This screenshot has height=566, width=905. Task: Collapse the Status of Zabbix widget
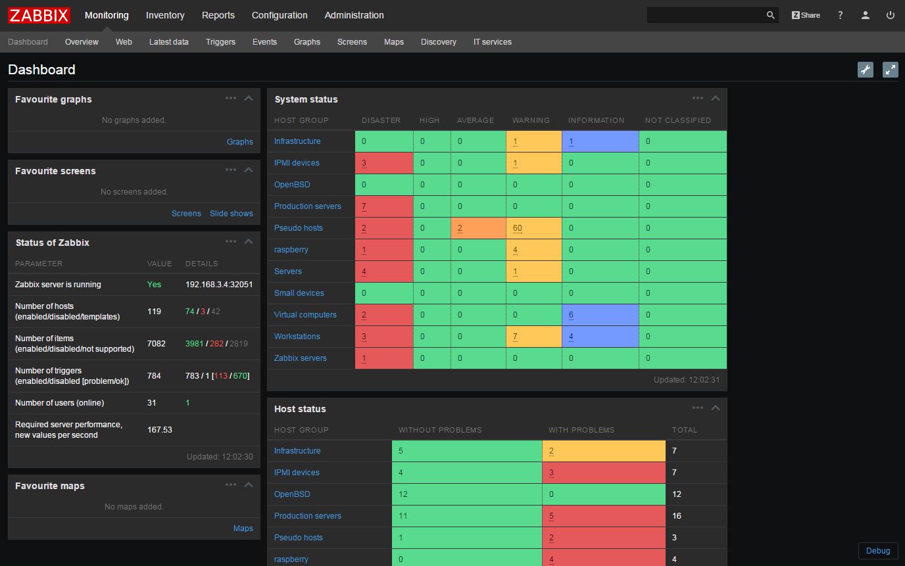point(249,241)
